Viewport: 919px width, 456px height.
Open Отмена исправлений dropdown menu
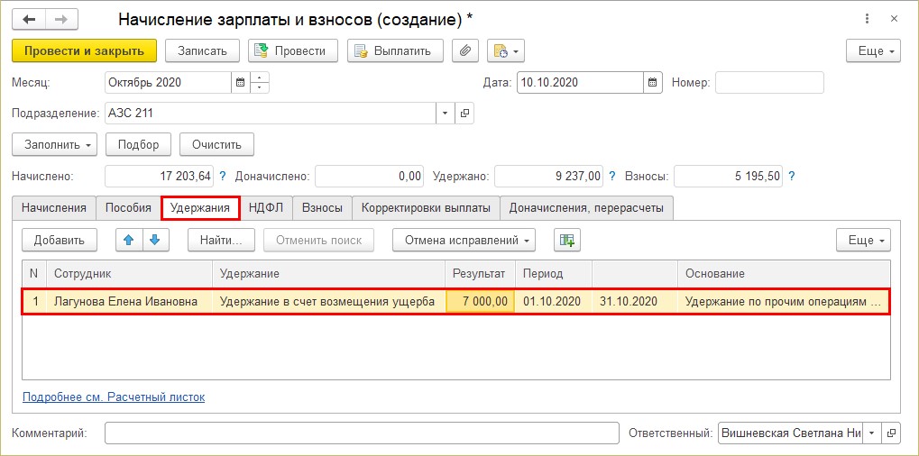click(464, 240)
